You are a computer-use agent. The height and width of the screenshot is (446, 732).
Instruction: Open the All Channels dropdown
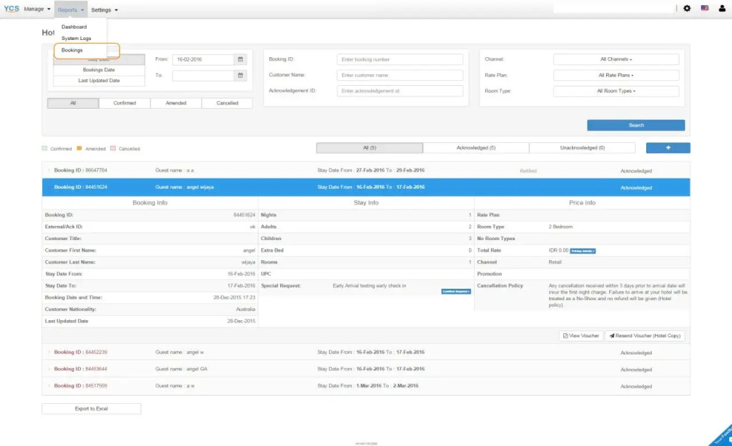coord(615,59)
